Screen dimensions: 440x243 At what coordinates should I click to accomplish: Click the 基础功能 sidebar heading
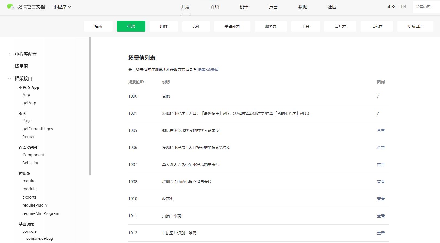point(26,224)
